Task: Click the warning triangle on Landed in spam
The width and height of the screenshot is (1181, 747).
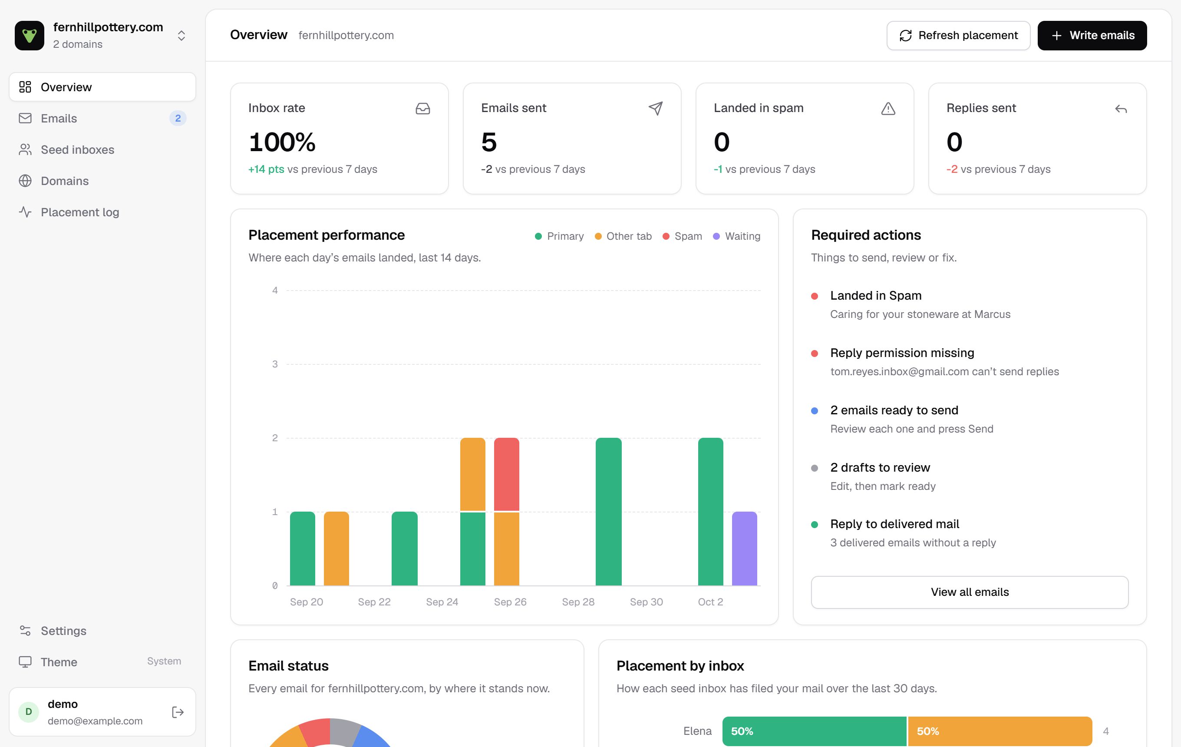Action: (x=888, y=109)
